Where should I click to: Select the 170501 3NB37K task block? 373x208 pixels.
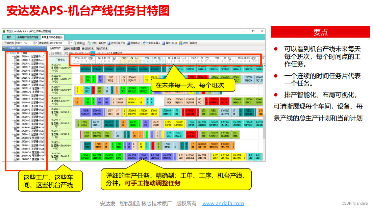[x=213, y=112]
